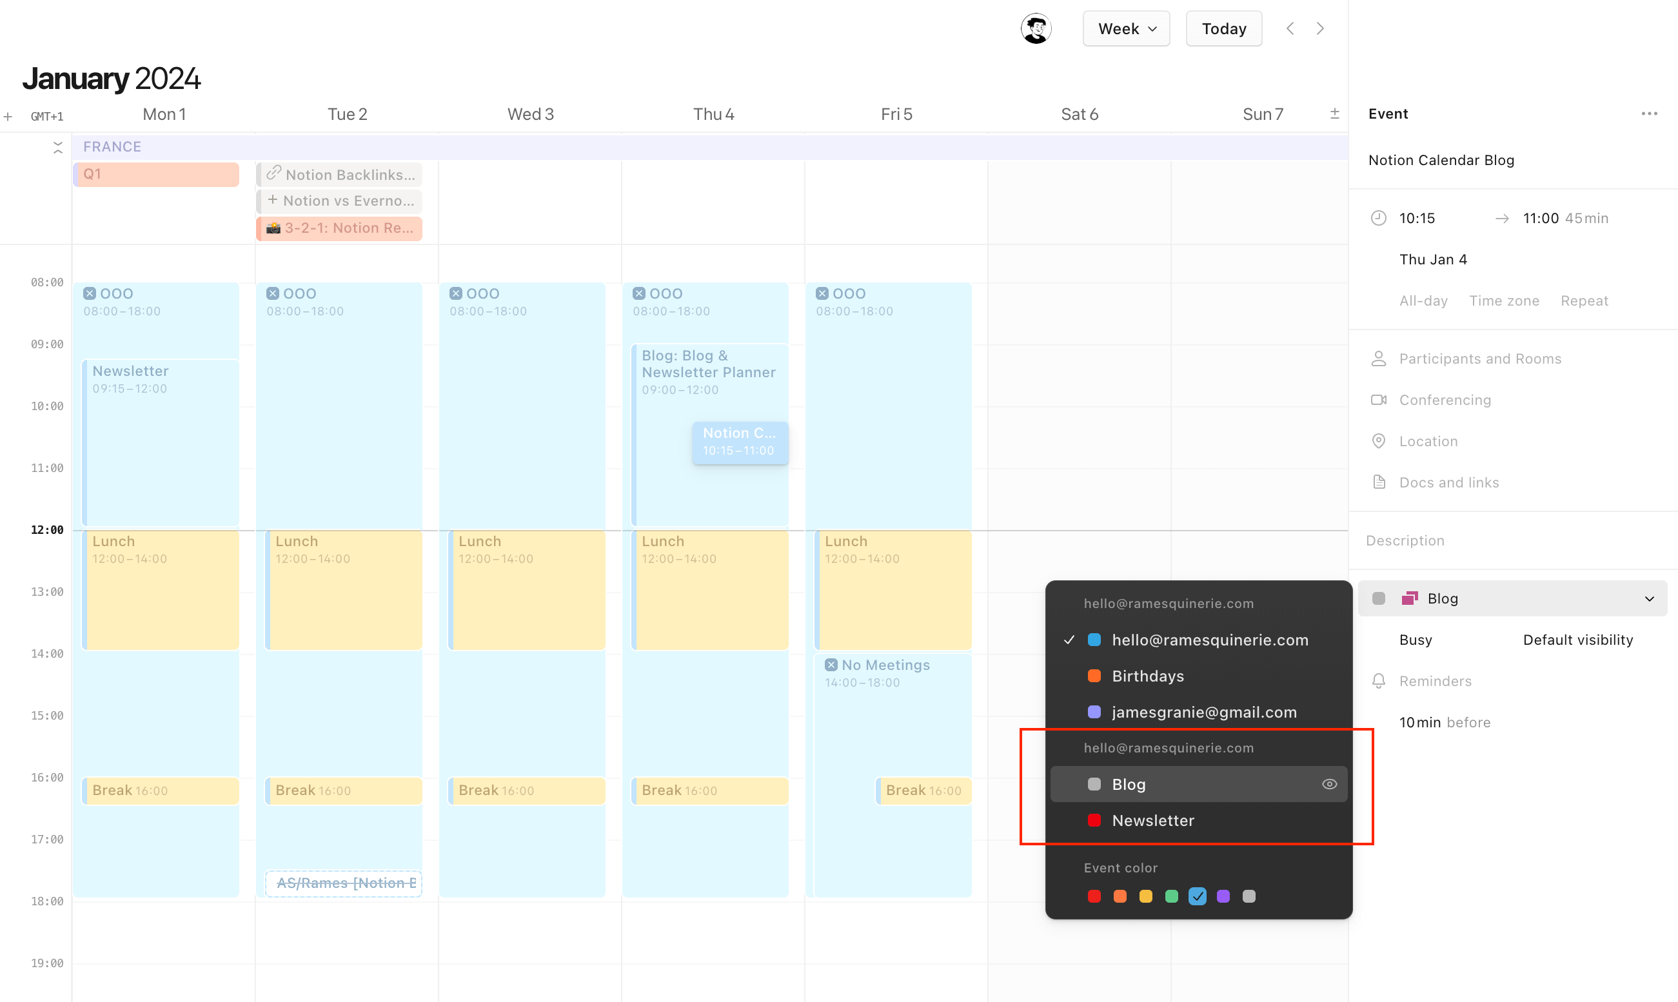Click OOO blocked icon on Mon 1
This screenshot has width=1678, height=1002.
(89, 293)
